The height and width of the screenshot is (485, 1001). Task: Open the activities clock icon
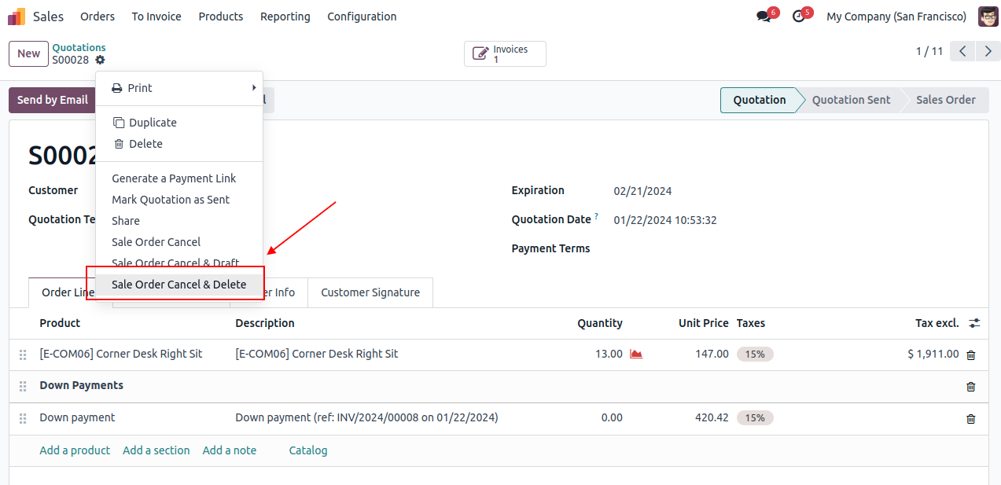point(799,17)
